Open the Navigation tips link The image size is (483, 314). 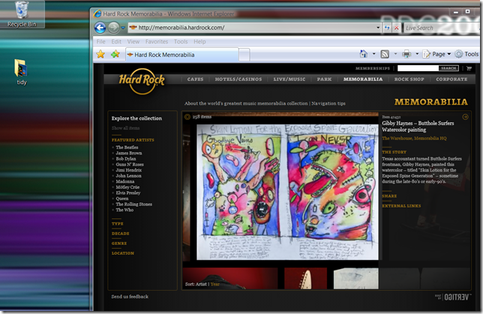click(328, 103)
